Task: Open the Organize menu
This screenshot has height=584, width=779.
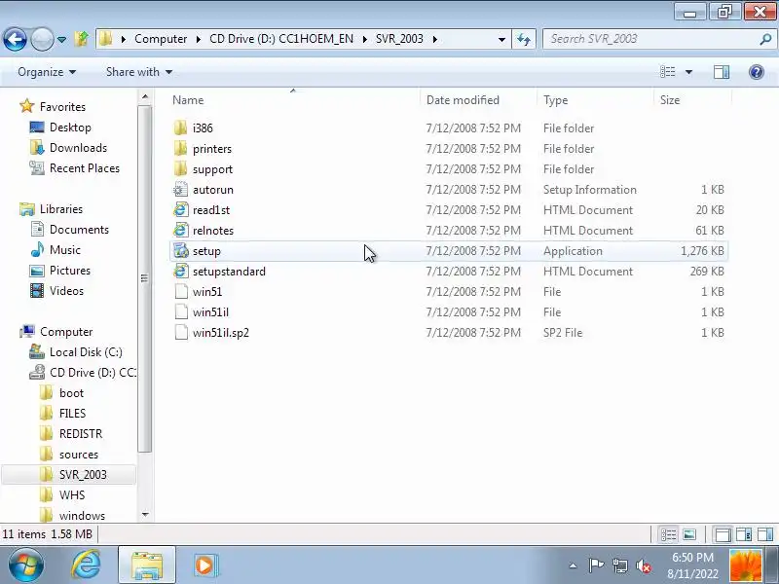Action: click(47, 72)
